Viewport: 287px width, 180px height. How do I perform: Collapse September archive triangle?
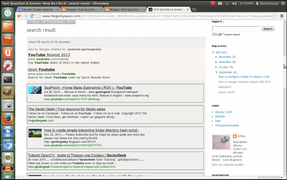point(216,72)
